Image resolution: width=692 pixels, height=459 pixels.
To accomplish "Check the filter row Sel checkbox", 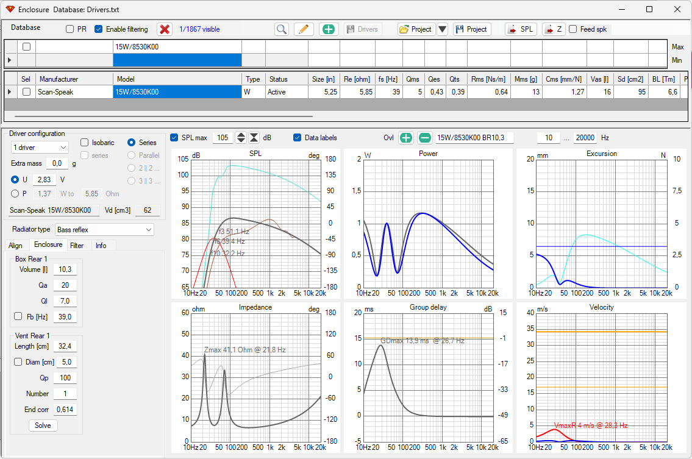I will [x=26, y=46].
